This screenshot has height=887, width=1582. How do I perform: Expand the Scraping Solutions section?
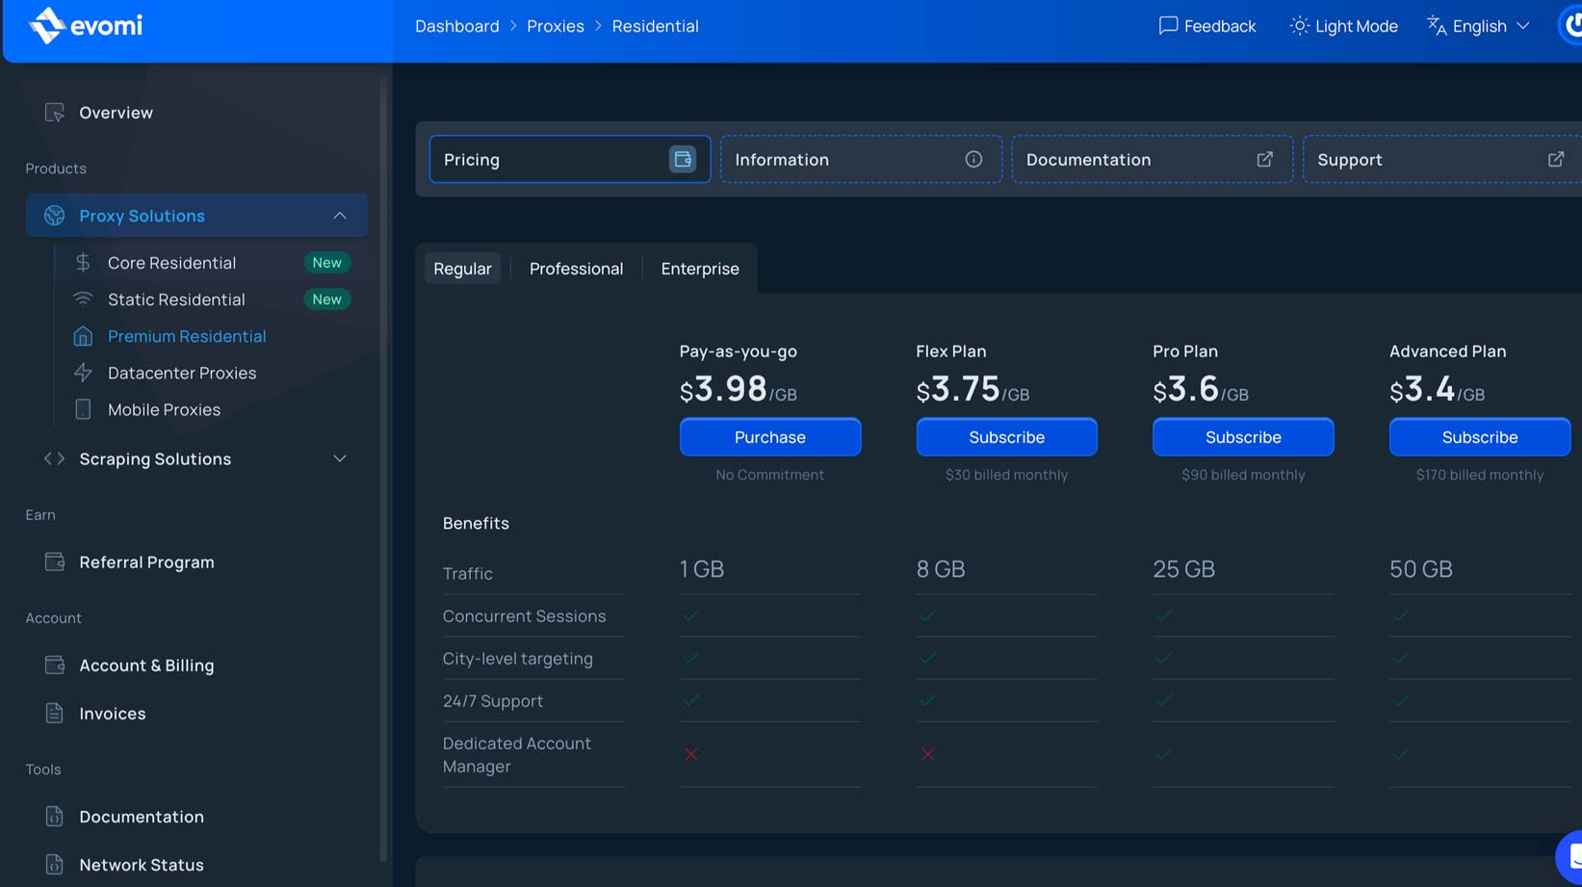(x=339, y=459)
